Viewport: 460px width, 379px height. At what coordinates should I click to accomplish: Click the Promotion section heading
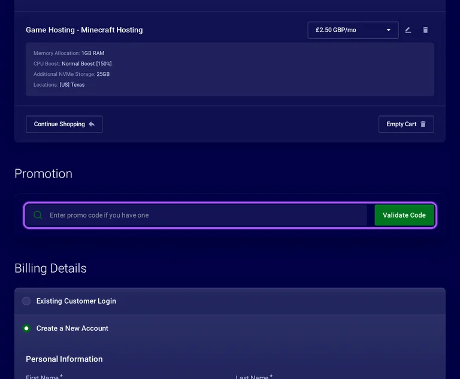tap(43, 174)
